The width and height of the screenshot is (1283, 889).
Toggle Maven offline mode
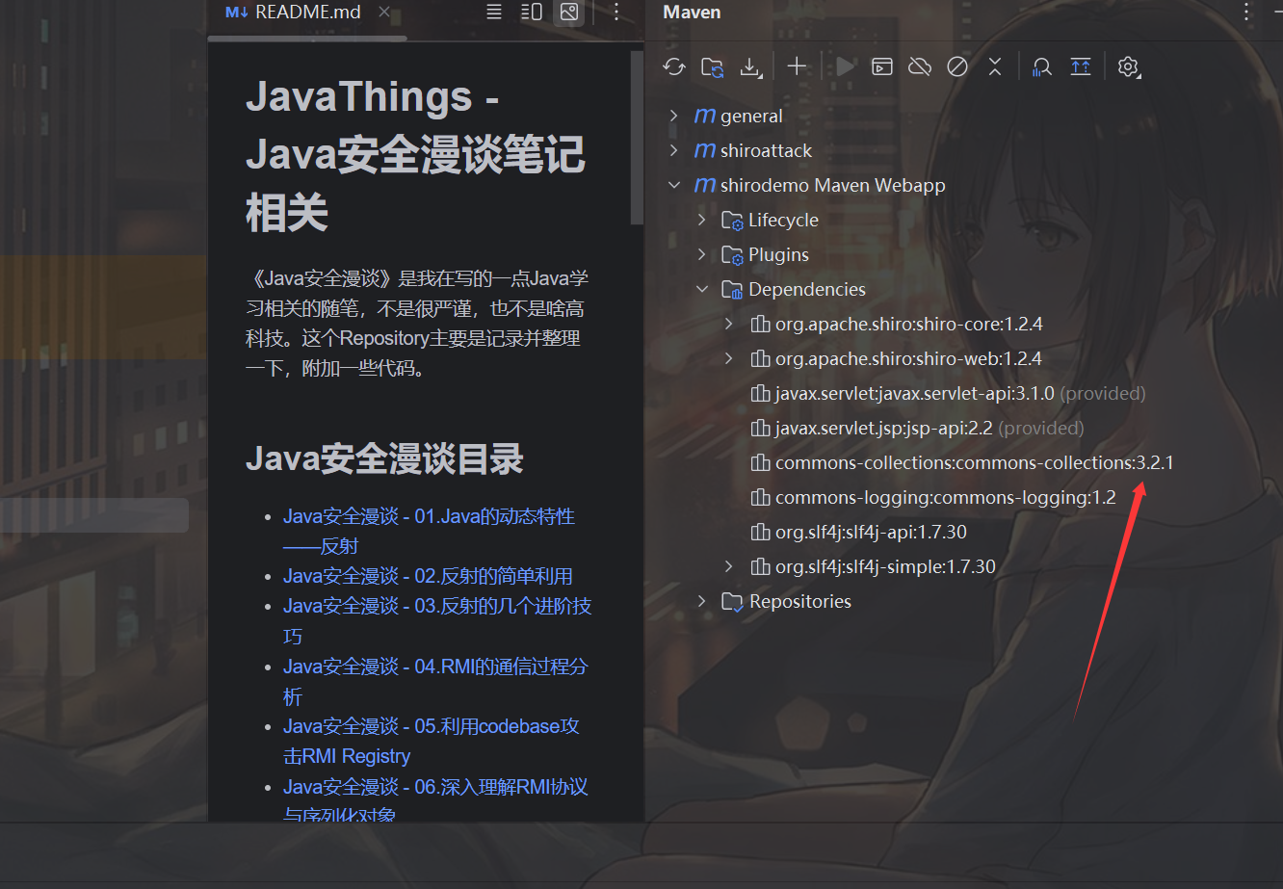(920, 66)
